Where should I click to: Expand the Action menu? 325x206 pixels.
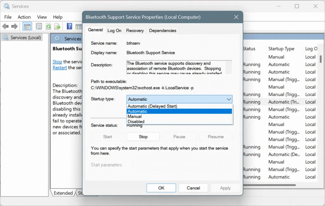(x=24, y=17)
